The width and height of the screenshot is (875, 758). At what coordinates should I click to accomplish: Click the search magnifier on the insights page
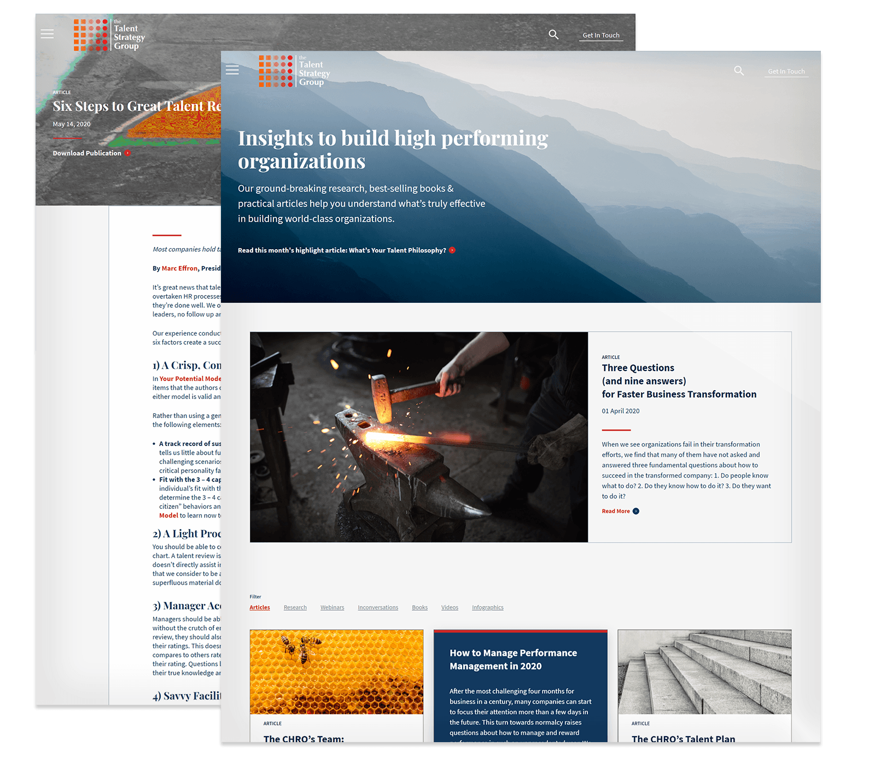[x=738, y=70]
